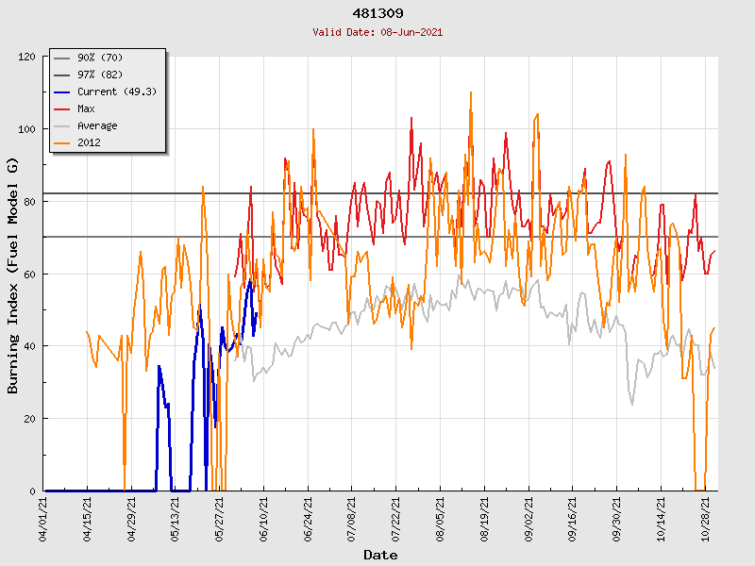Click the 120 value on the y-axis
755x566 pixels.
(x=26, y=57)
